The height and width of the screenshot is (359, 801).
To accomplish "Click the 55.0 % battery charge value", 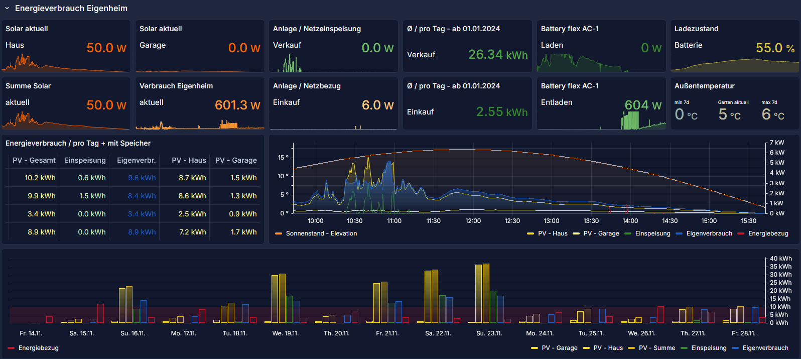I will [x=774, y=48].
